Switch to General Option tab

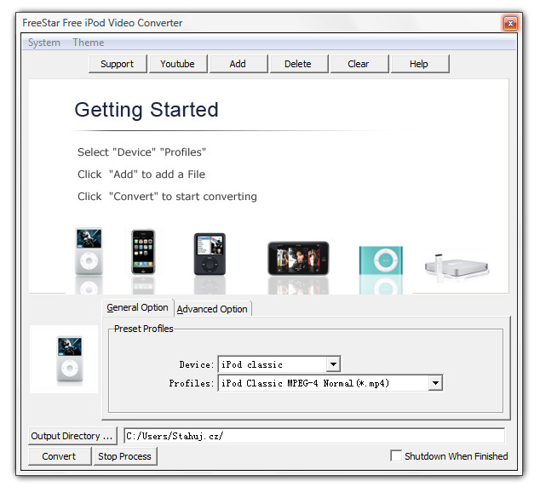[137, 307]
